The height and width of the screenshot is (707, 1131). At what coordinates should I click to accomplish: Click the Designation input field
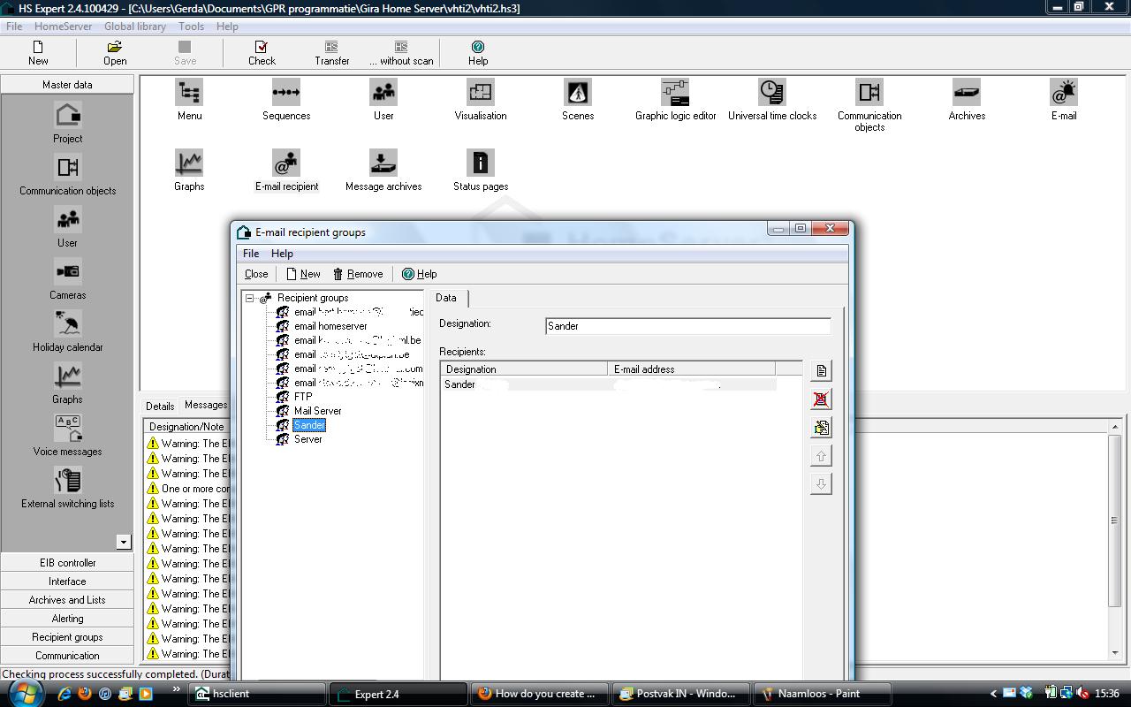click(x=688, y=326)
